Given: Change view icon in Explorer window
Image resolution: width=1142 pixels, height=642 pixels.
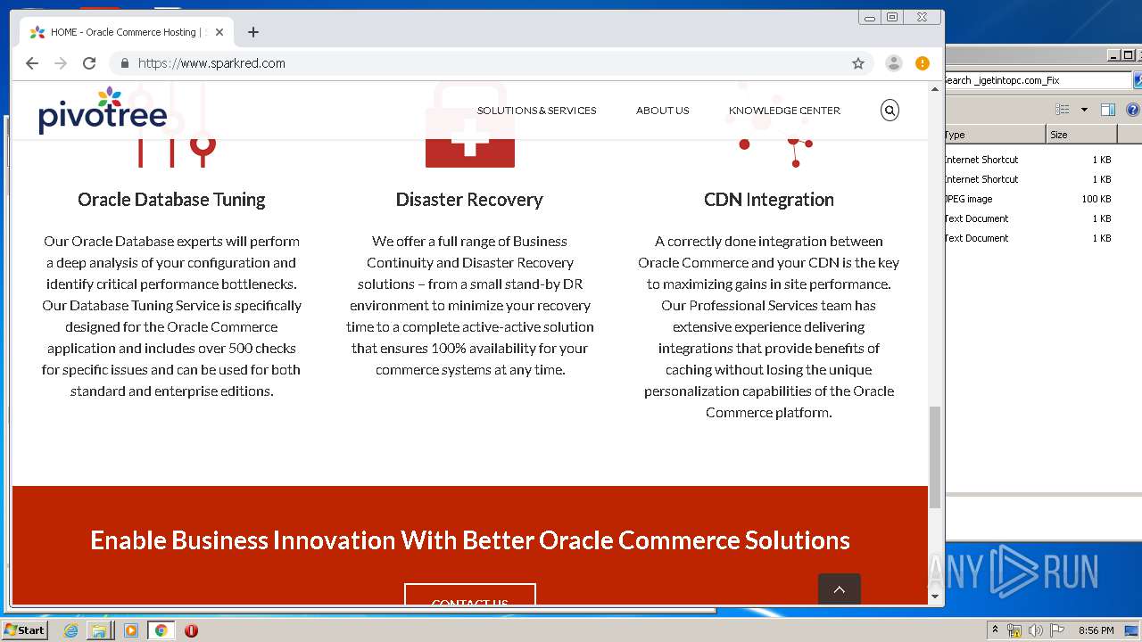Looking at the screenshot, I should 1062,110.
